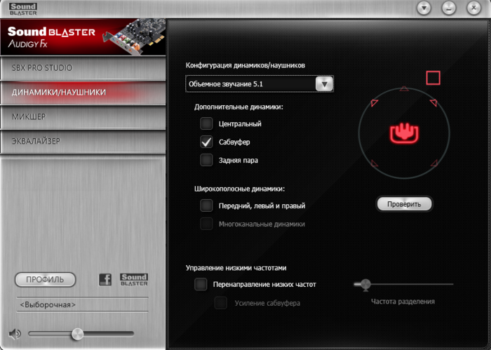491x350 pixels.
Task: Check Передний, левый и правый full-range option
Action: (206, 206)
